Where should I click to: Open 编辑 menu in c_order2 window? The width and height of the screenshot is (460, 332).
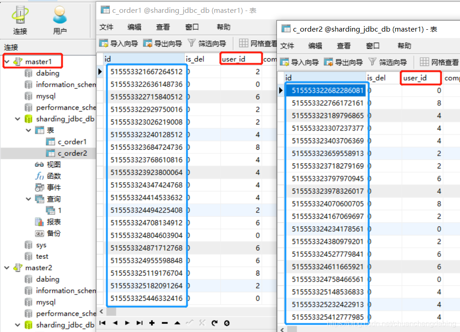click(x=315, y=46)
